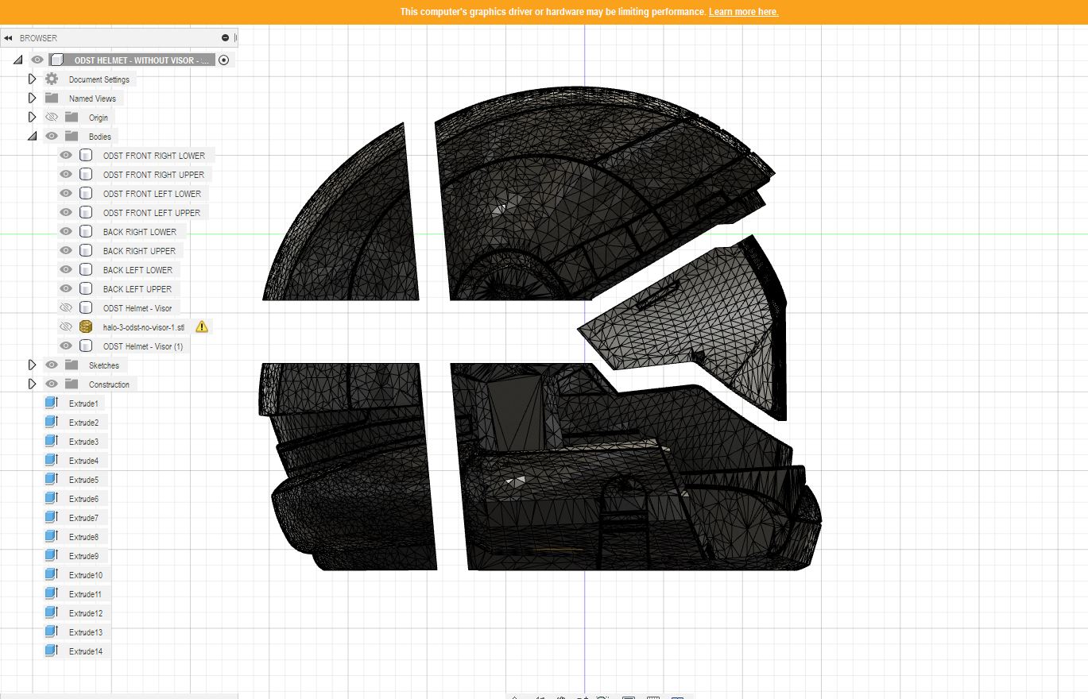This screenshot has width=1088, height=699.
Task: Click the Extrude11 feature icon
Action: [x=52, y=594]
